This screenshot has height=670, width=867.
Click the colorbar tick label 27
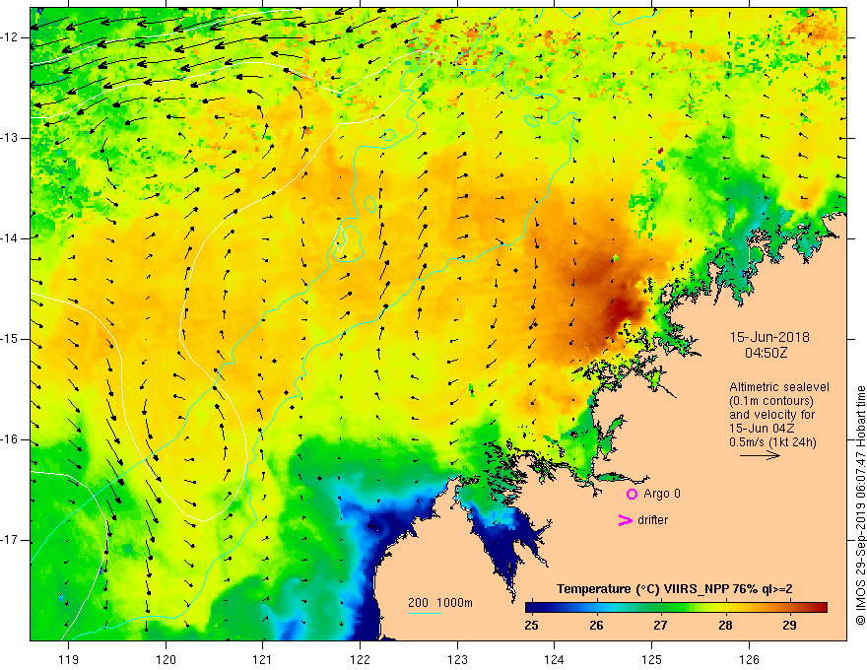pos(660,626)
